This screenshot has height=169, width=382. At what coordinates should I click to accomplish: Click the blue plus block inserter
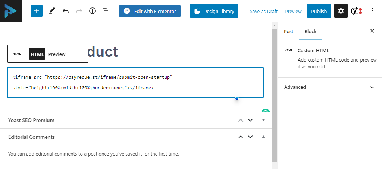[x=36, y=11]
